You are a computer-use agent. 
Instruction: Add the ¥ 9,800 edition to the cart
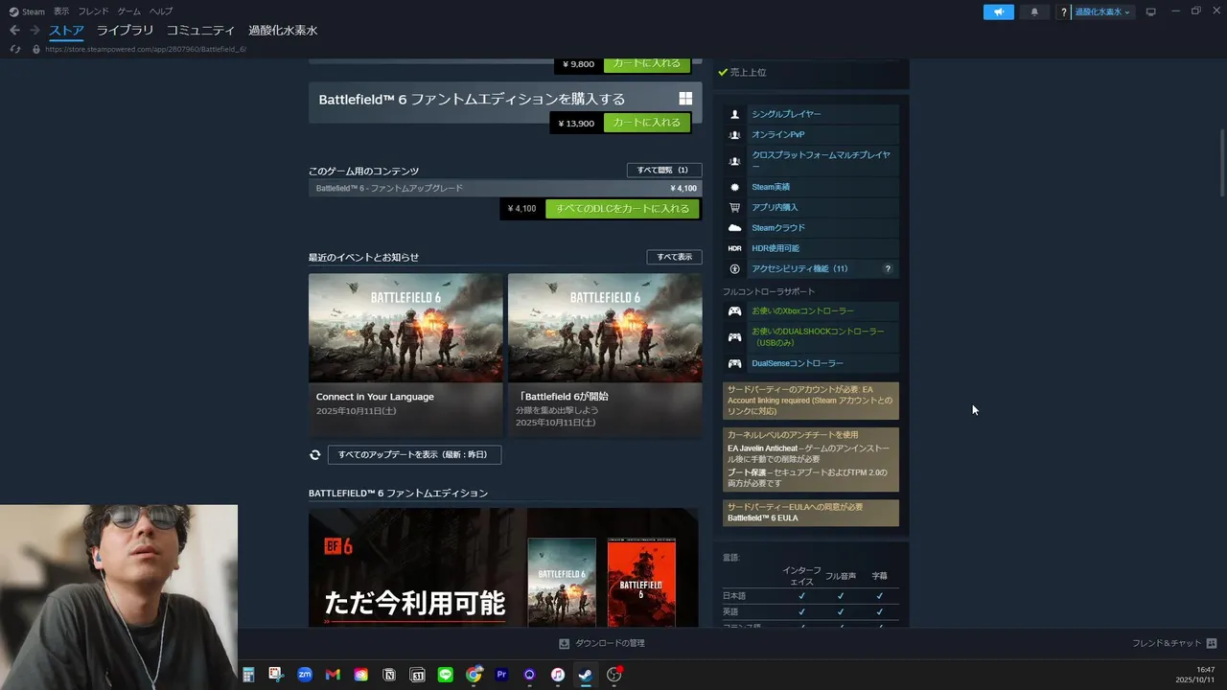point(647,63)
